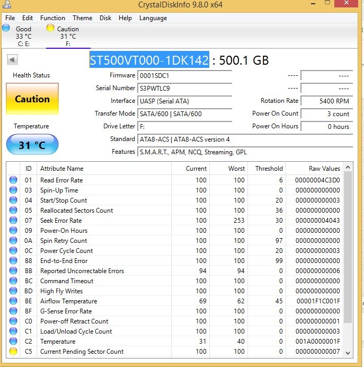This screenshot has width=364, height=367.
Task: Select the Airflow Temperature attribute name
Action: tap(68, 301)
